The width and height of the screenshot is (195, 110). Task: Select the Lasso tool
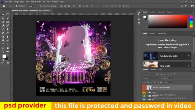[3, 18]
